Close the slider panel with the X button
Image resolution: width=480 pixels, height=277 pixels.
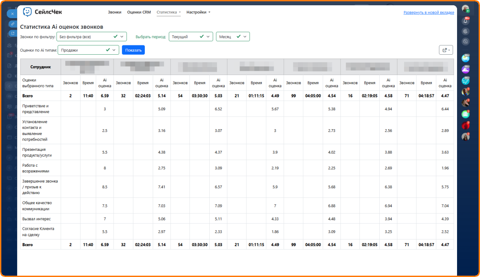point(12,14)
